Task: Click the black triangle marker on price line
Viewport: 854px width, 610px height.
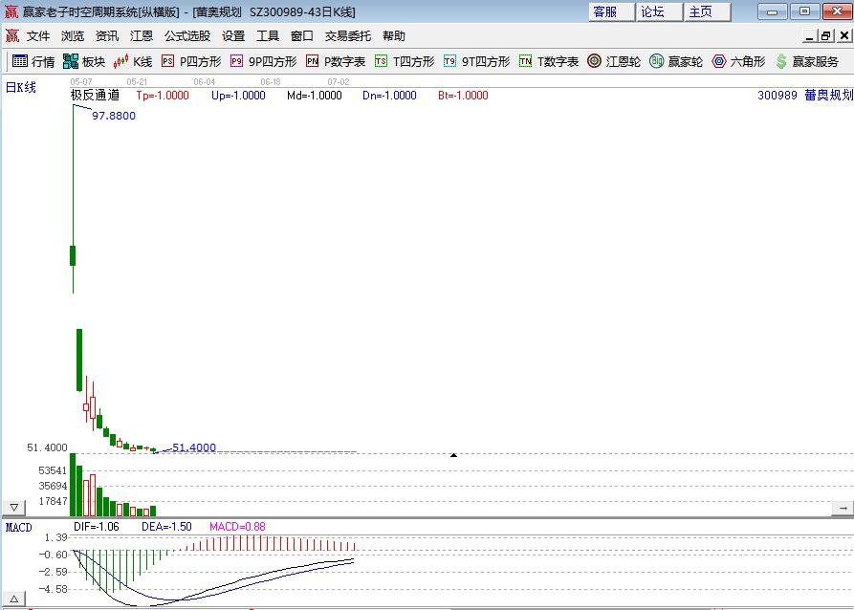Action: pyautogui.click(x=453, y=454)
